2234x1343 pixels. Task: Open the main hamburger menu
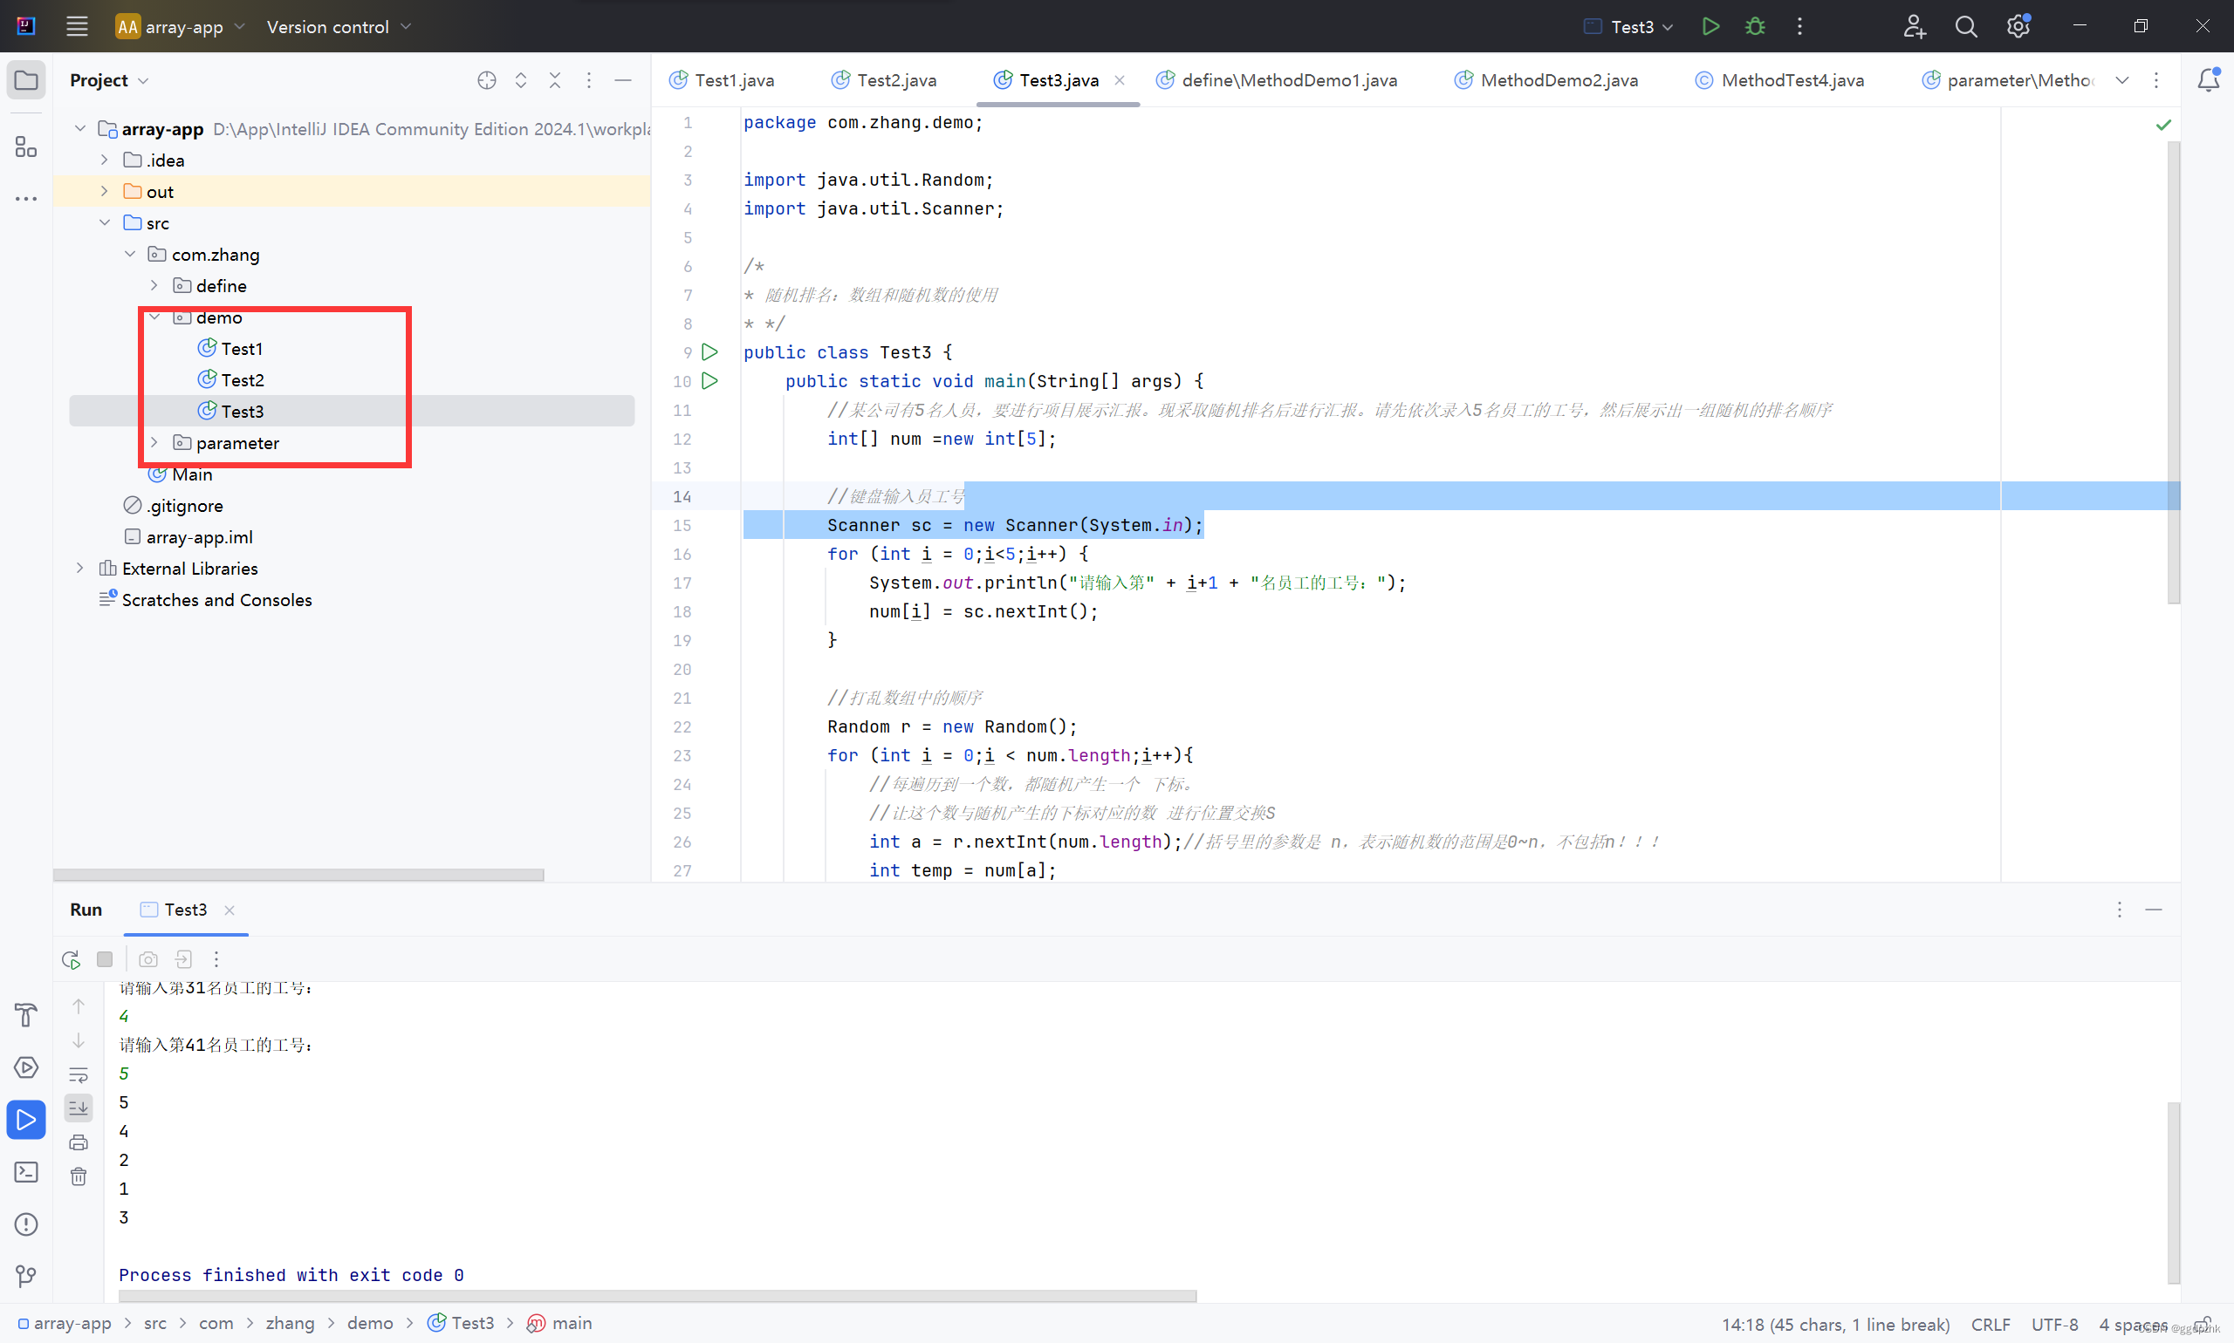(x=77, y=26)
